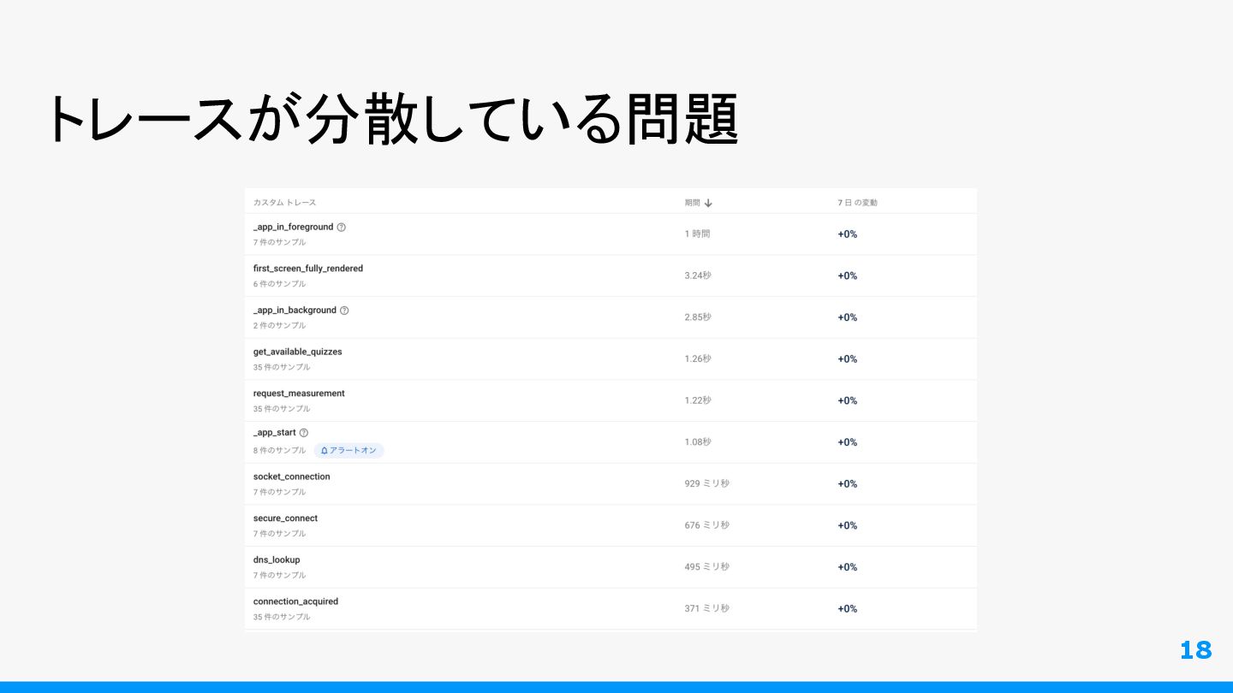Click +0% in the _app_in_foreground row
This screenshot has width=1233, height=693.
pos(847,234)
